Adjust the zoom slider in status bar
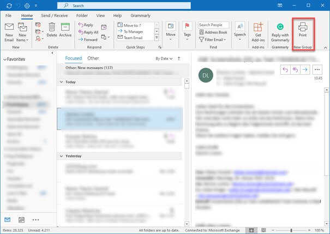Image resolution: width=330 pixels, height=234 pixels. click(x=291, y=230)
